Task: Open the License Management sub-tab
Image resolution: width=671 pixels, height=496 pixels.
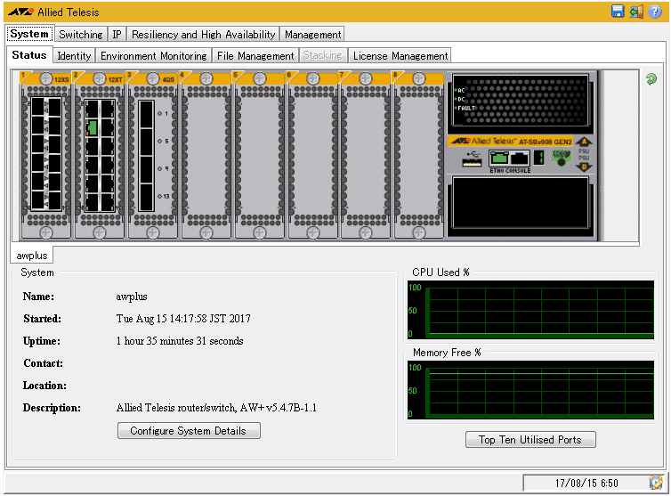Action: [400, 56]
